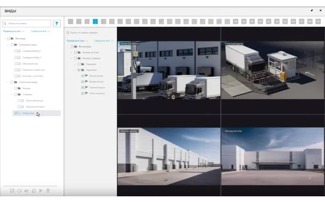Pin the Виды window with the pin icon
The image size is (325, 203).
312,11
